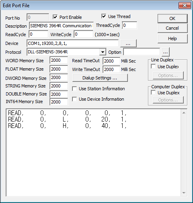Close the Edit Port File dialog
The height and width of the screenshot is (203, 193).
coord(185,6)
